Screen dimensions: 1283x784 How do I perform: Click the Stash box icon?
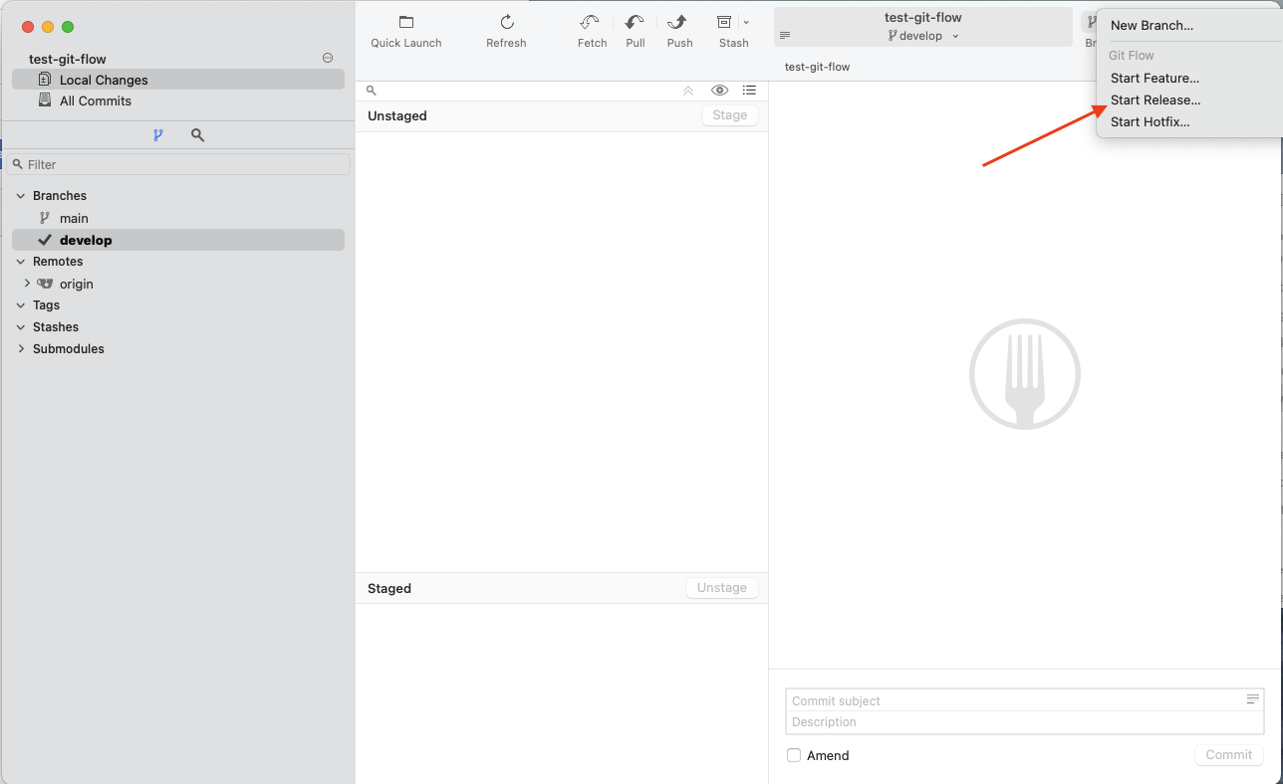pyautogui.click(x=725, y=23)
